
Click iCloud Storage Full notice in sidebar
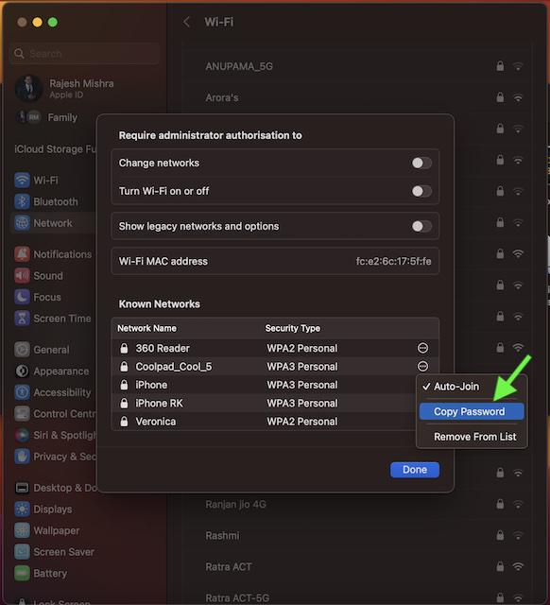[x=55, y=149]
